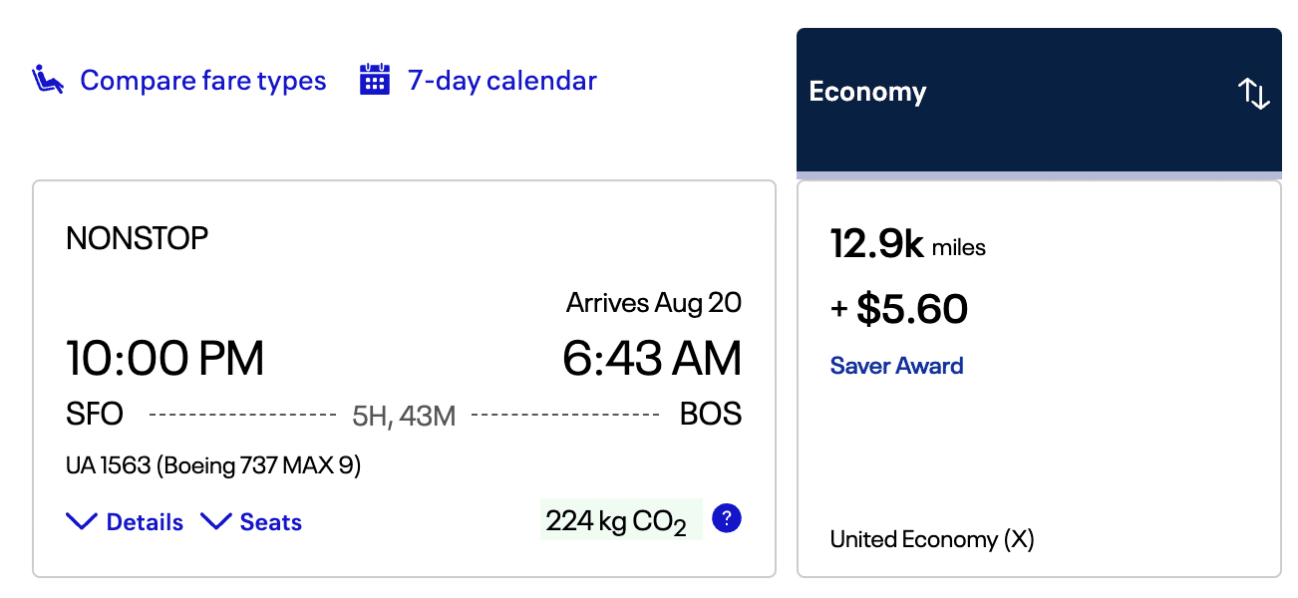Click the 6:43 AM arrival time

[652, 359]
